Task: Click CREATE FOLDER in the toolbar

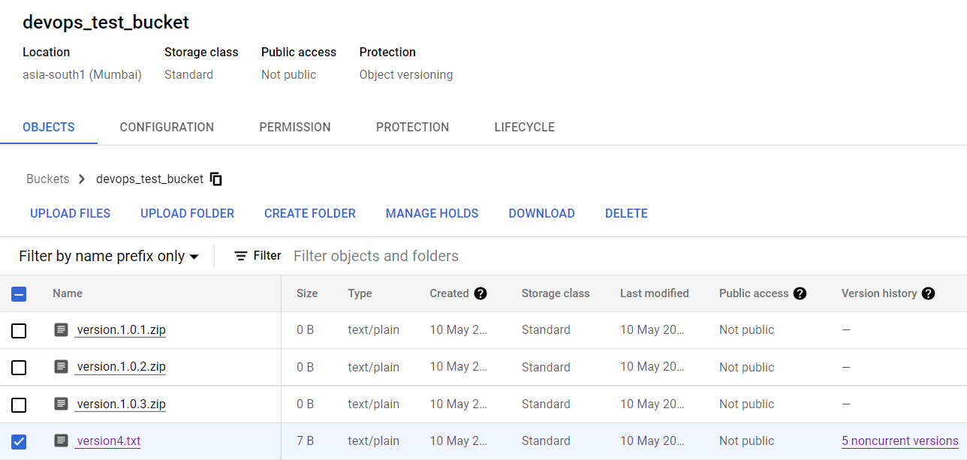Action: point(309,213)
